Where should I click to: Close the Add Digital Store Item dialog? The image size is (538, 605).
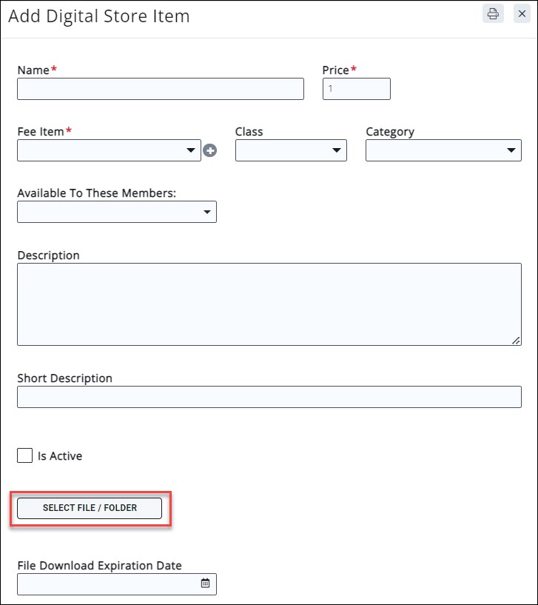(522, 13)
